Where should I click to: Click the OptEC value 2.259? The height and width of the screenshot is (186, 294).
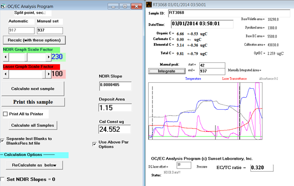(x=271, y=54)
